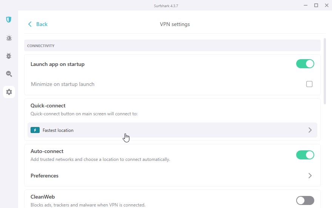Expand Fastest location chevron arrow
332x208 pixels.
coord(310,130)
